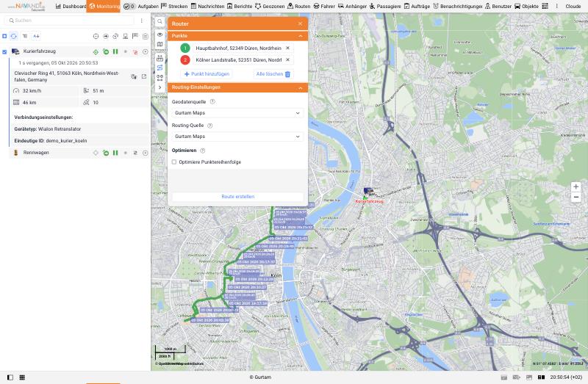Toggle the select-all units checkbox
The height and width of the screenshot is (384, 588).
pyautogui.click(x=4, y=36)
